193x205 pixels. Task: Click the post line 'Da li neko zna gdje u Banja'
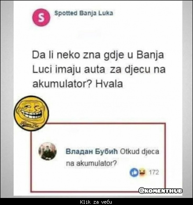click(98, 55)
